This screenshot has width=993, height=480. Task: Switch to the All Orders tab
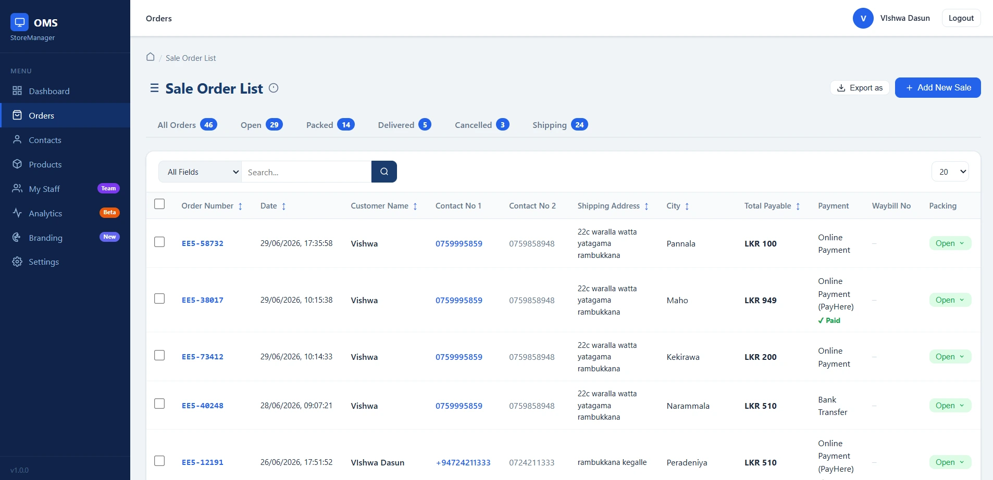pos(187,125)
